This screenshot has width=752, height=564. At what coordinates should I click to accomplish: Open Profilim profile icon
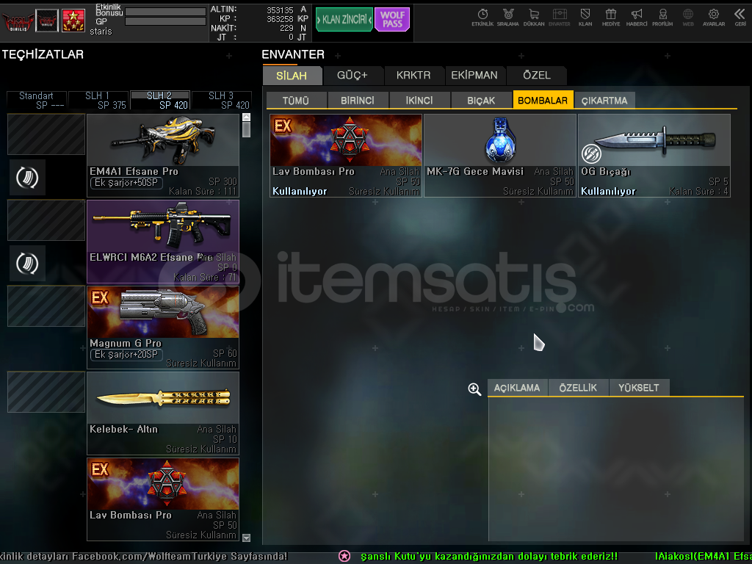(x=662, y=16)
